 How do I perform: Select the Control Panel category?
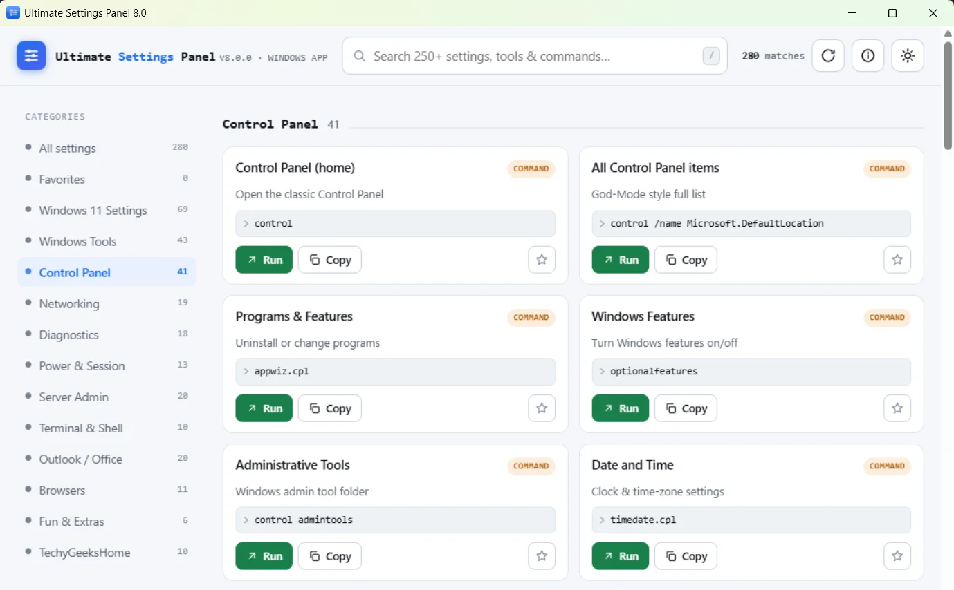tap(107, 272)
